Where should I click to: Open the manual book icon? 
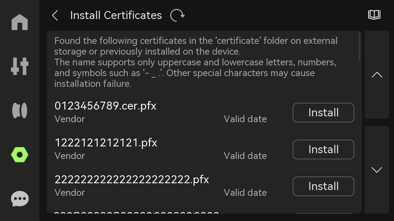tap(374, 15)
